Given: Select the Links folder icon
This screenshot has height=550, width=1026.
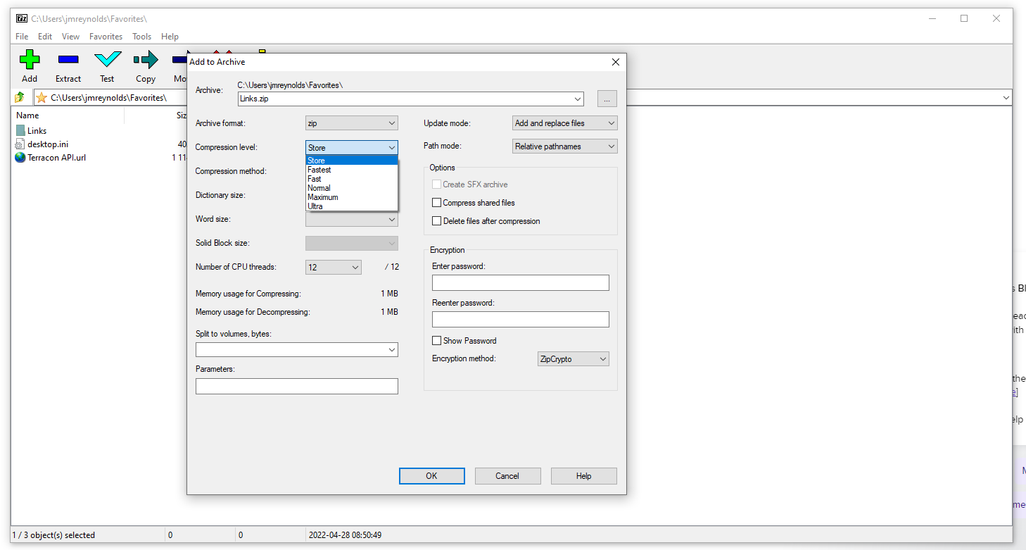Looking at the screenshot, I should coord(18,130).
